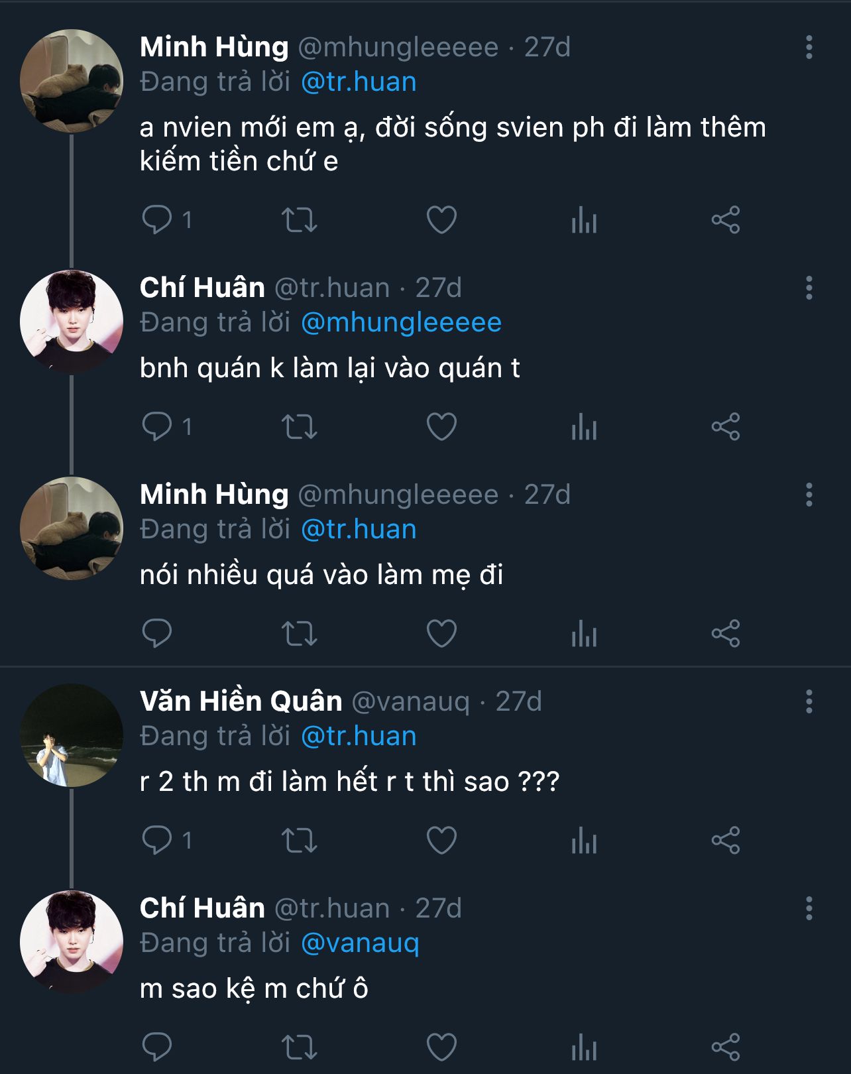Like Chí Huân's 'bnh quán k làm' tweet
Image resolution: width=851 pixels, height=1074 pixels.
(x=441, y=426)
